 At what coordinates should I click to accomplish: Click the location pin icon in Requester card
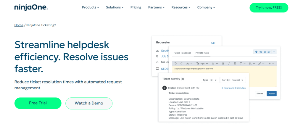[x=157, y=56]
